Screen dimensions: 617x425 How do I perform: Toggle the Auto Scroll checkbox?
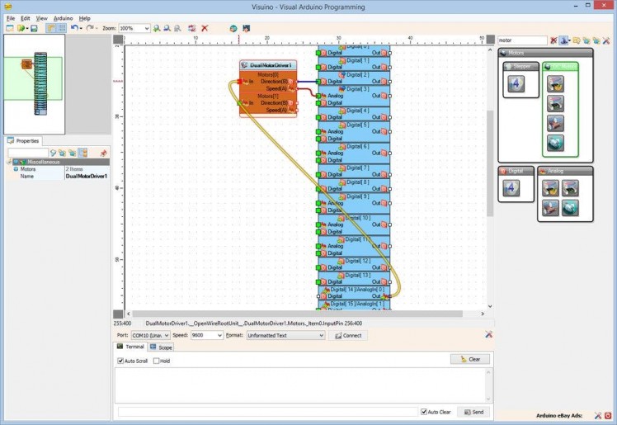tap(121, 361)
